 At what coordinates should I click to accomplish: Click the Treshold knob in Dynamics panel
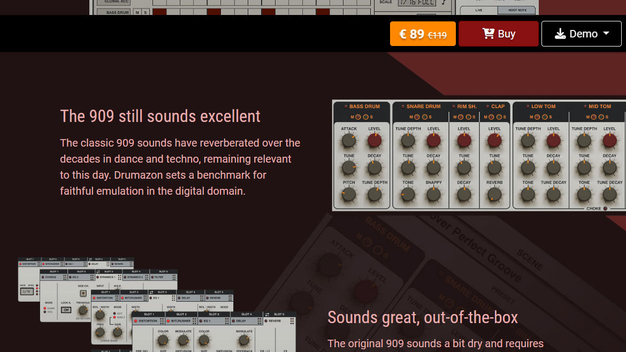click(x=83, y=310)
